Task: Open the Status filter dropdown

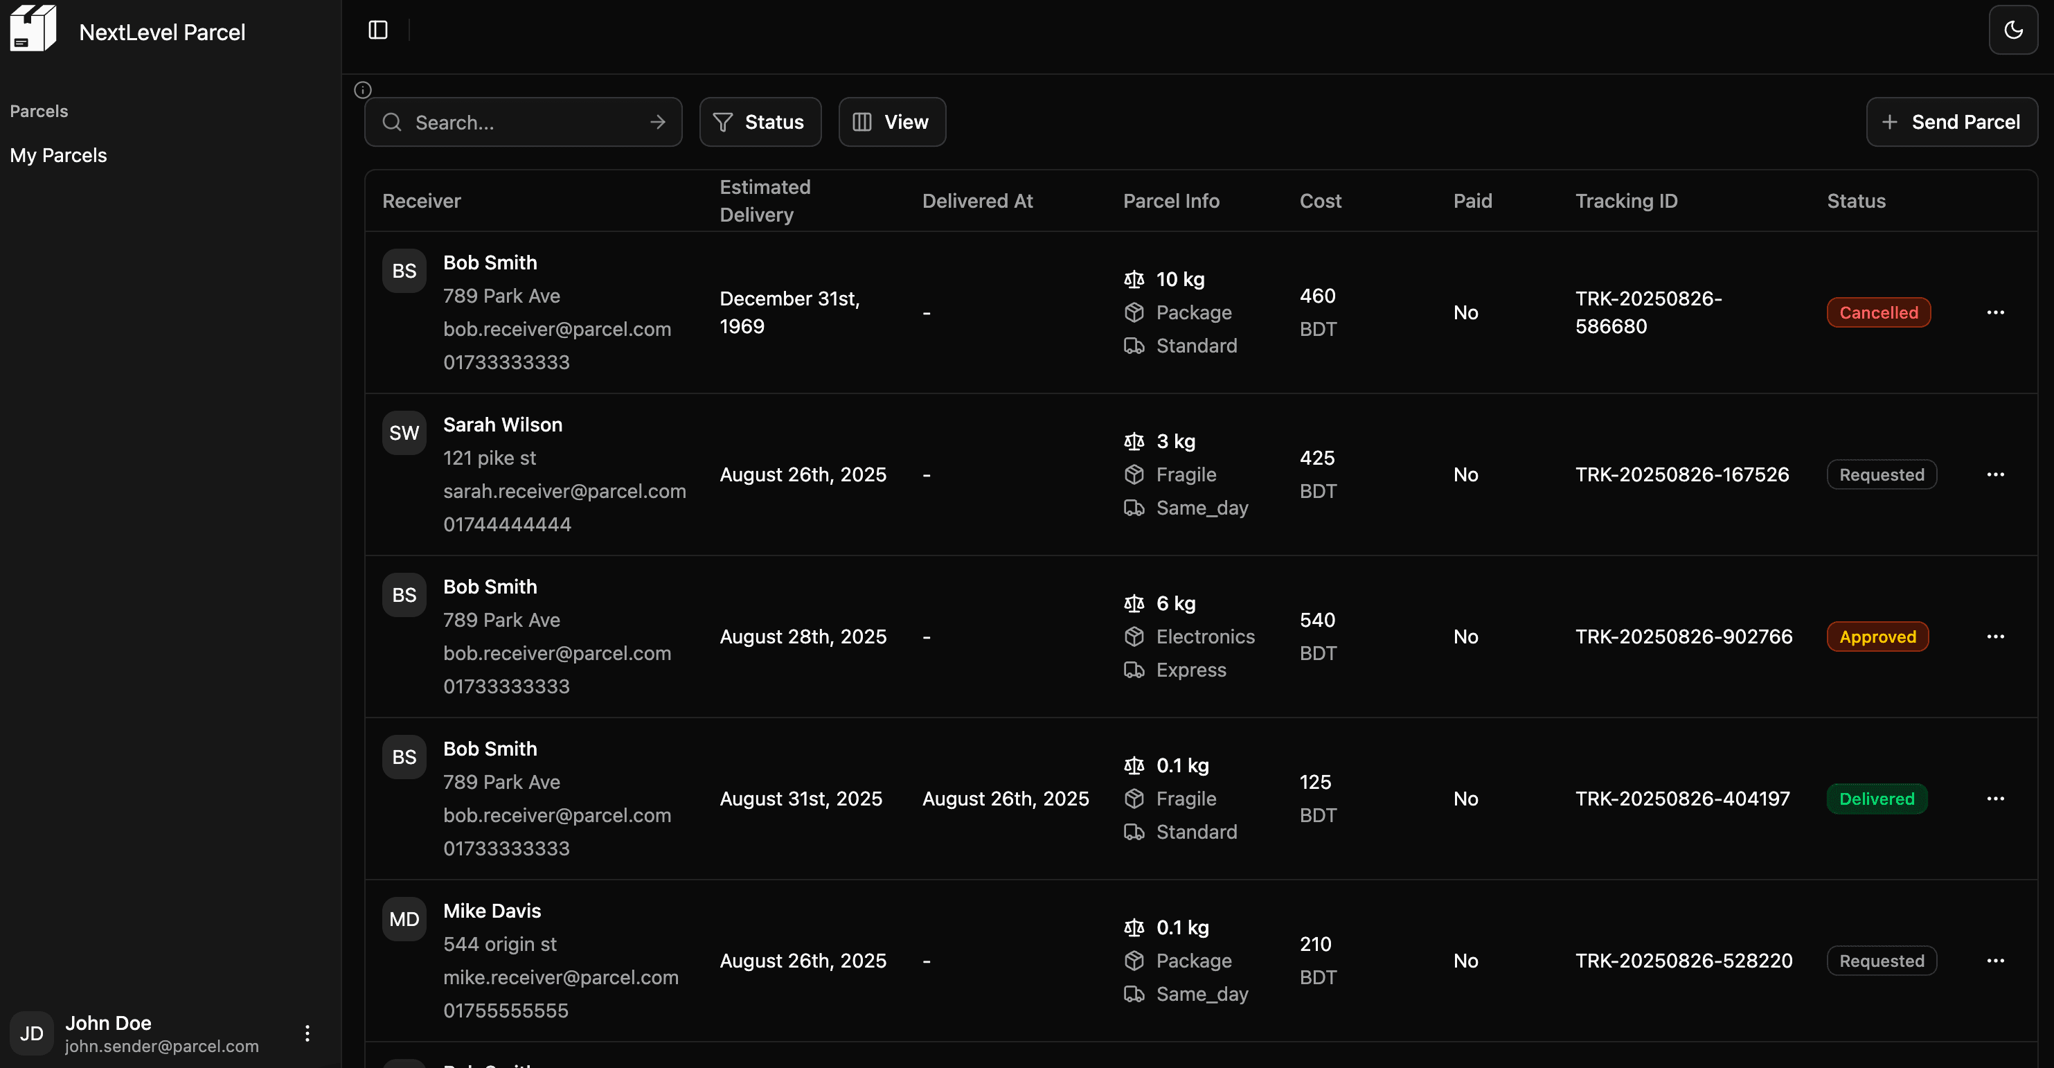Action: [760, 122]
